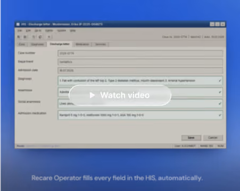Screen dimensions: 240x191
Task: Open the System menu
Action: [62, 31]
